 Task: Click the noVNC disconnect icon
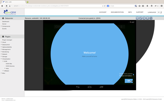pos(151,18)
